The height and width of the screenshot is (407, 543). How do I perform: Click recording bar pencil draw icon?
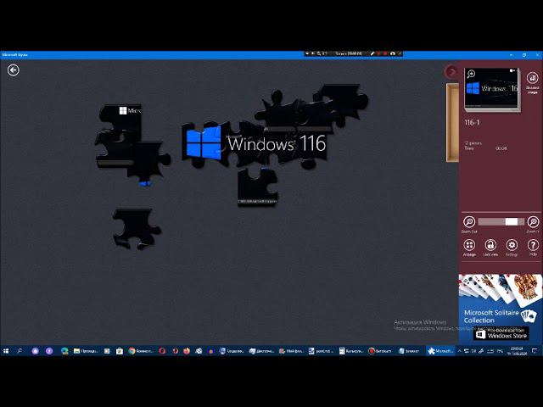click(372, 53)
